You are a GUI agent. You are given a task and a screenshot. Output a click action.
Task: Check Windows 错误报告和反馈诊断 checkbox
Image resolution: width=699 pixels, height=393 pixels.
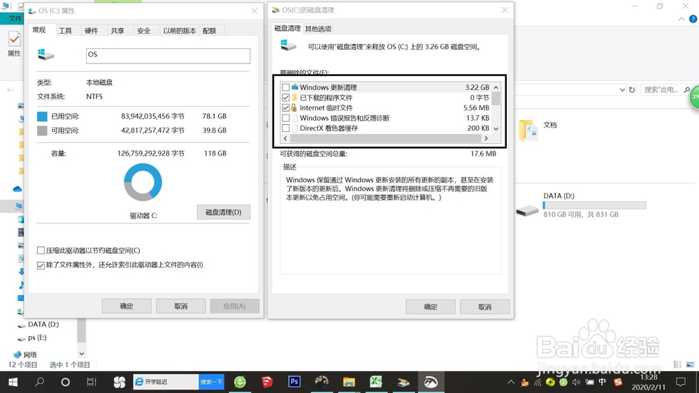click(286, 118)
